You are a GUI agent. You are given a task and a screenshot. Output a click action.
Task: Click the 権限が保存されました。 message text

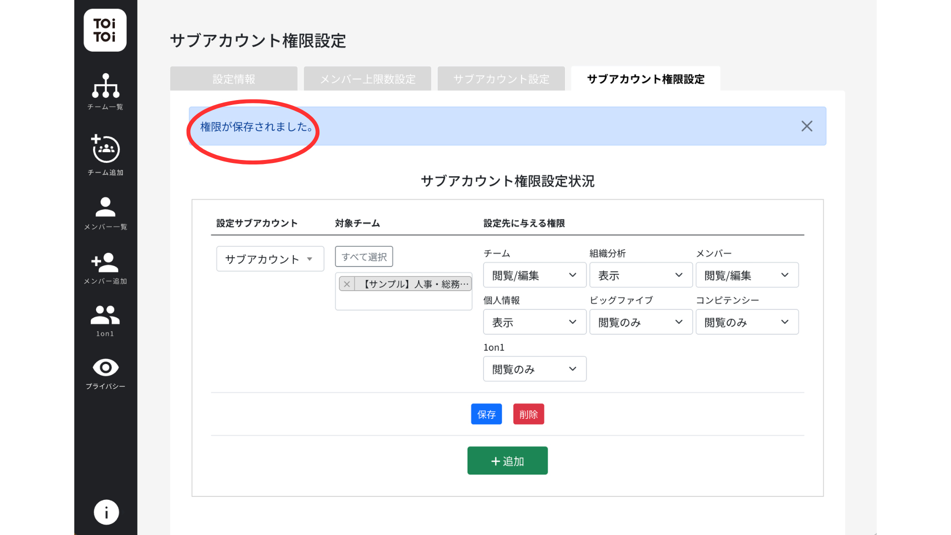point(257,127)
